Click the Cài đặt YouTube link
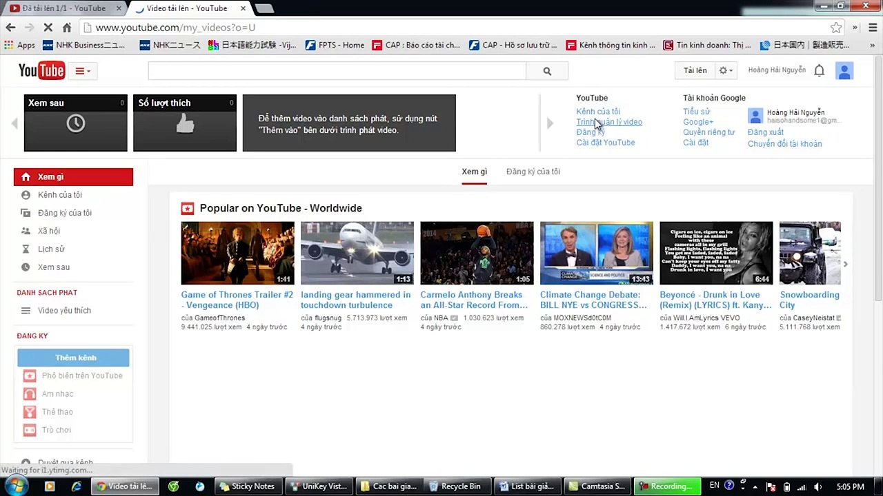This screenshot has width=883, height=496. pos(606,143)
